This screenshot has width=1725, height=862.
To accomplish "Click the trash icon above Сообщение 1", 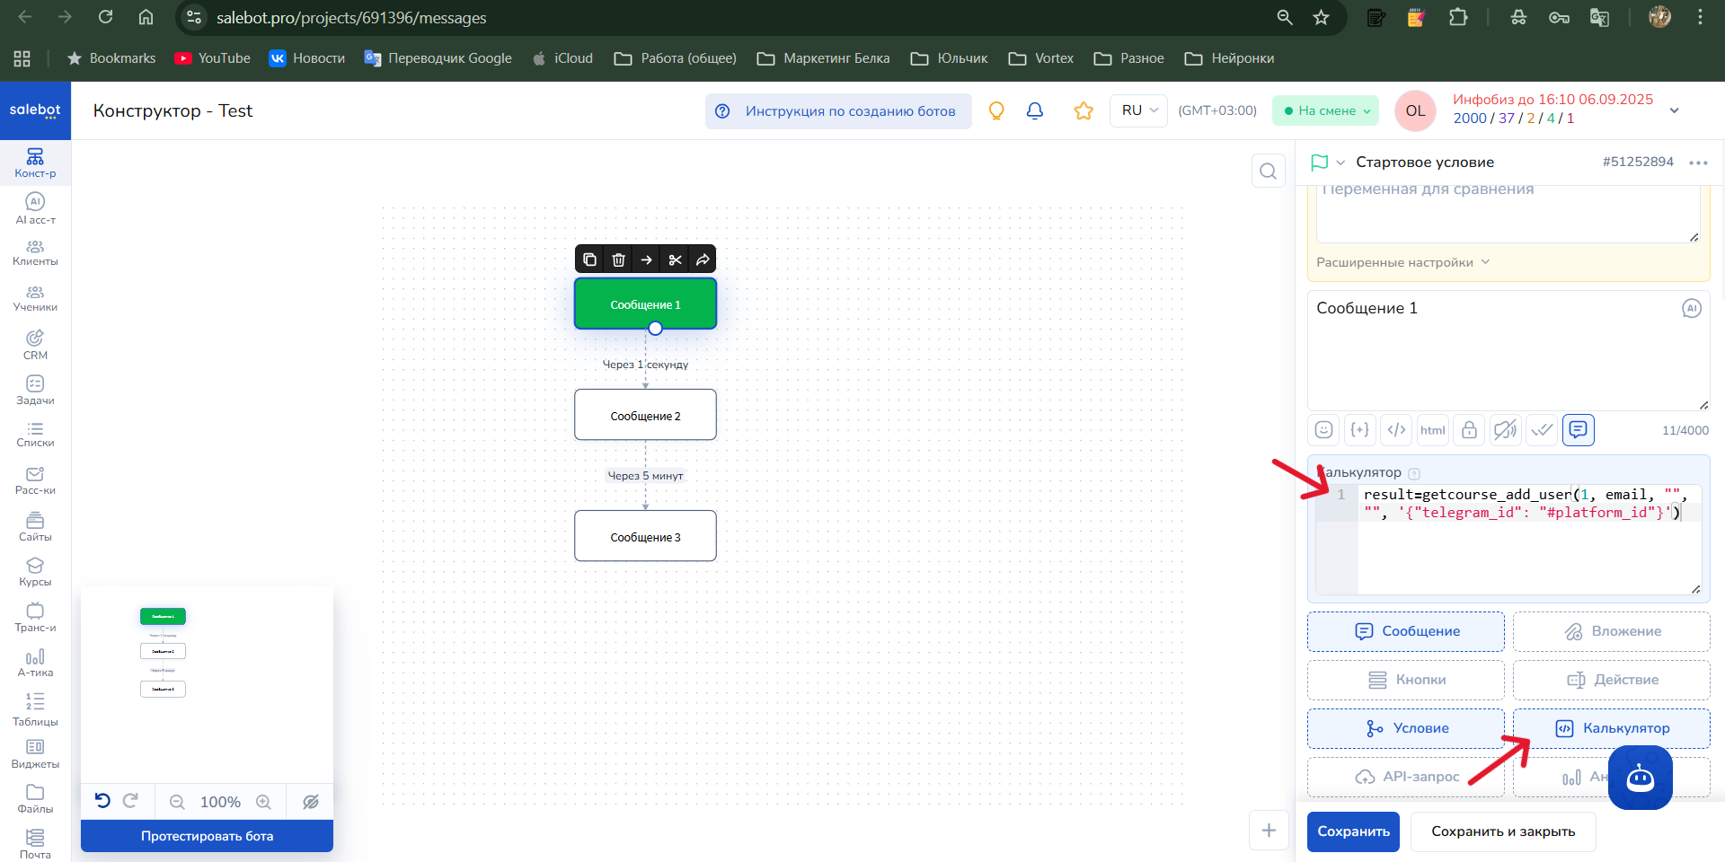I will (618, 259).
